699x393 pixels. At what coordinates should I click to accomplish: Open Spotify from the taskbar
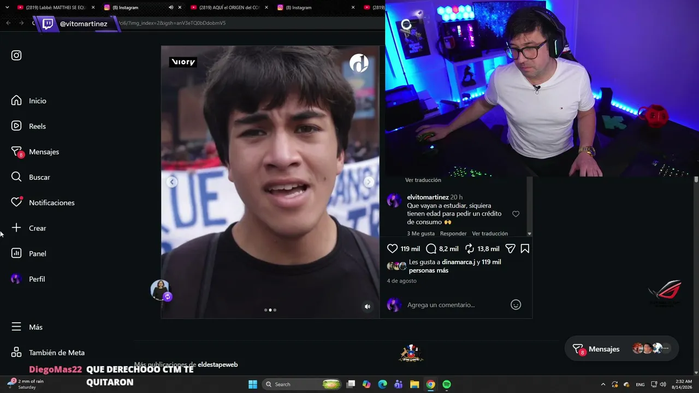(x=447, y=384)
